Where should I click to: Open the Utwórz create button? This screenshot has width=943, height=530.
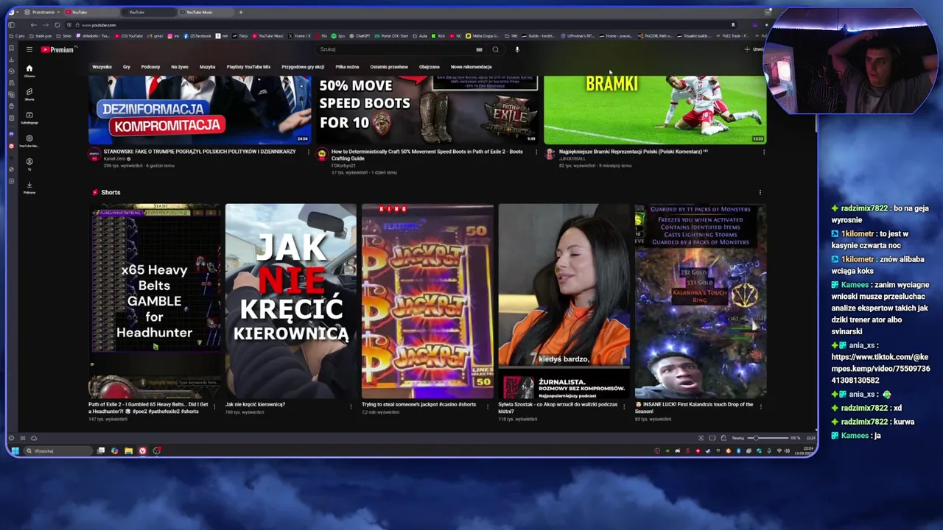click(755, 49)
